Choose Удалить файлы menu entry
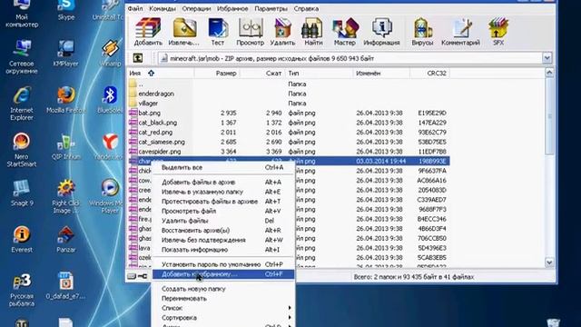 [223, 221]
